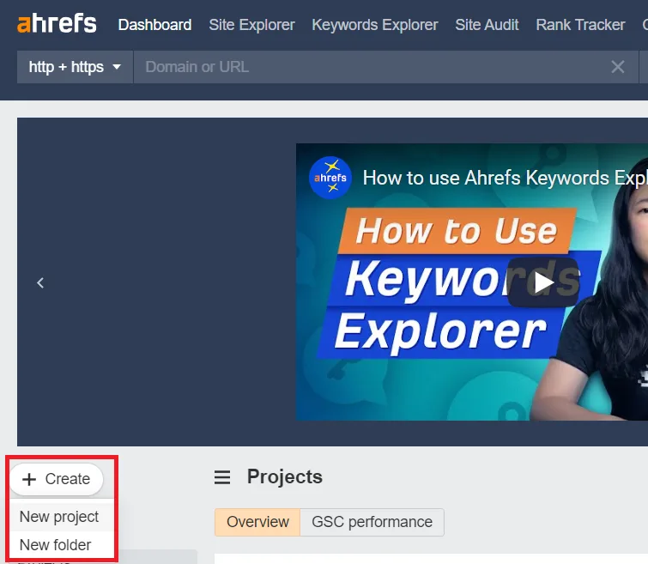
Task: Open Site Explorer
Action: click(251, 25)
